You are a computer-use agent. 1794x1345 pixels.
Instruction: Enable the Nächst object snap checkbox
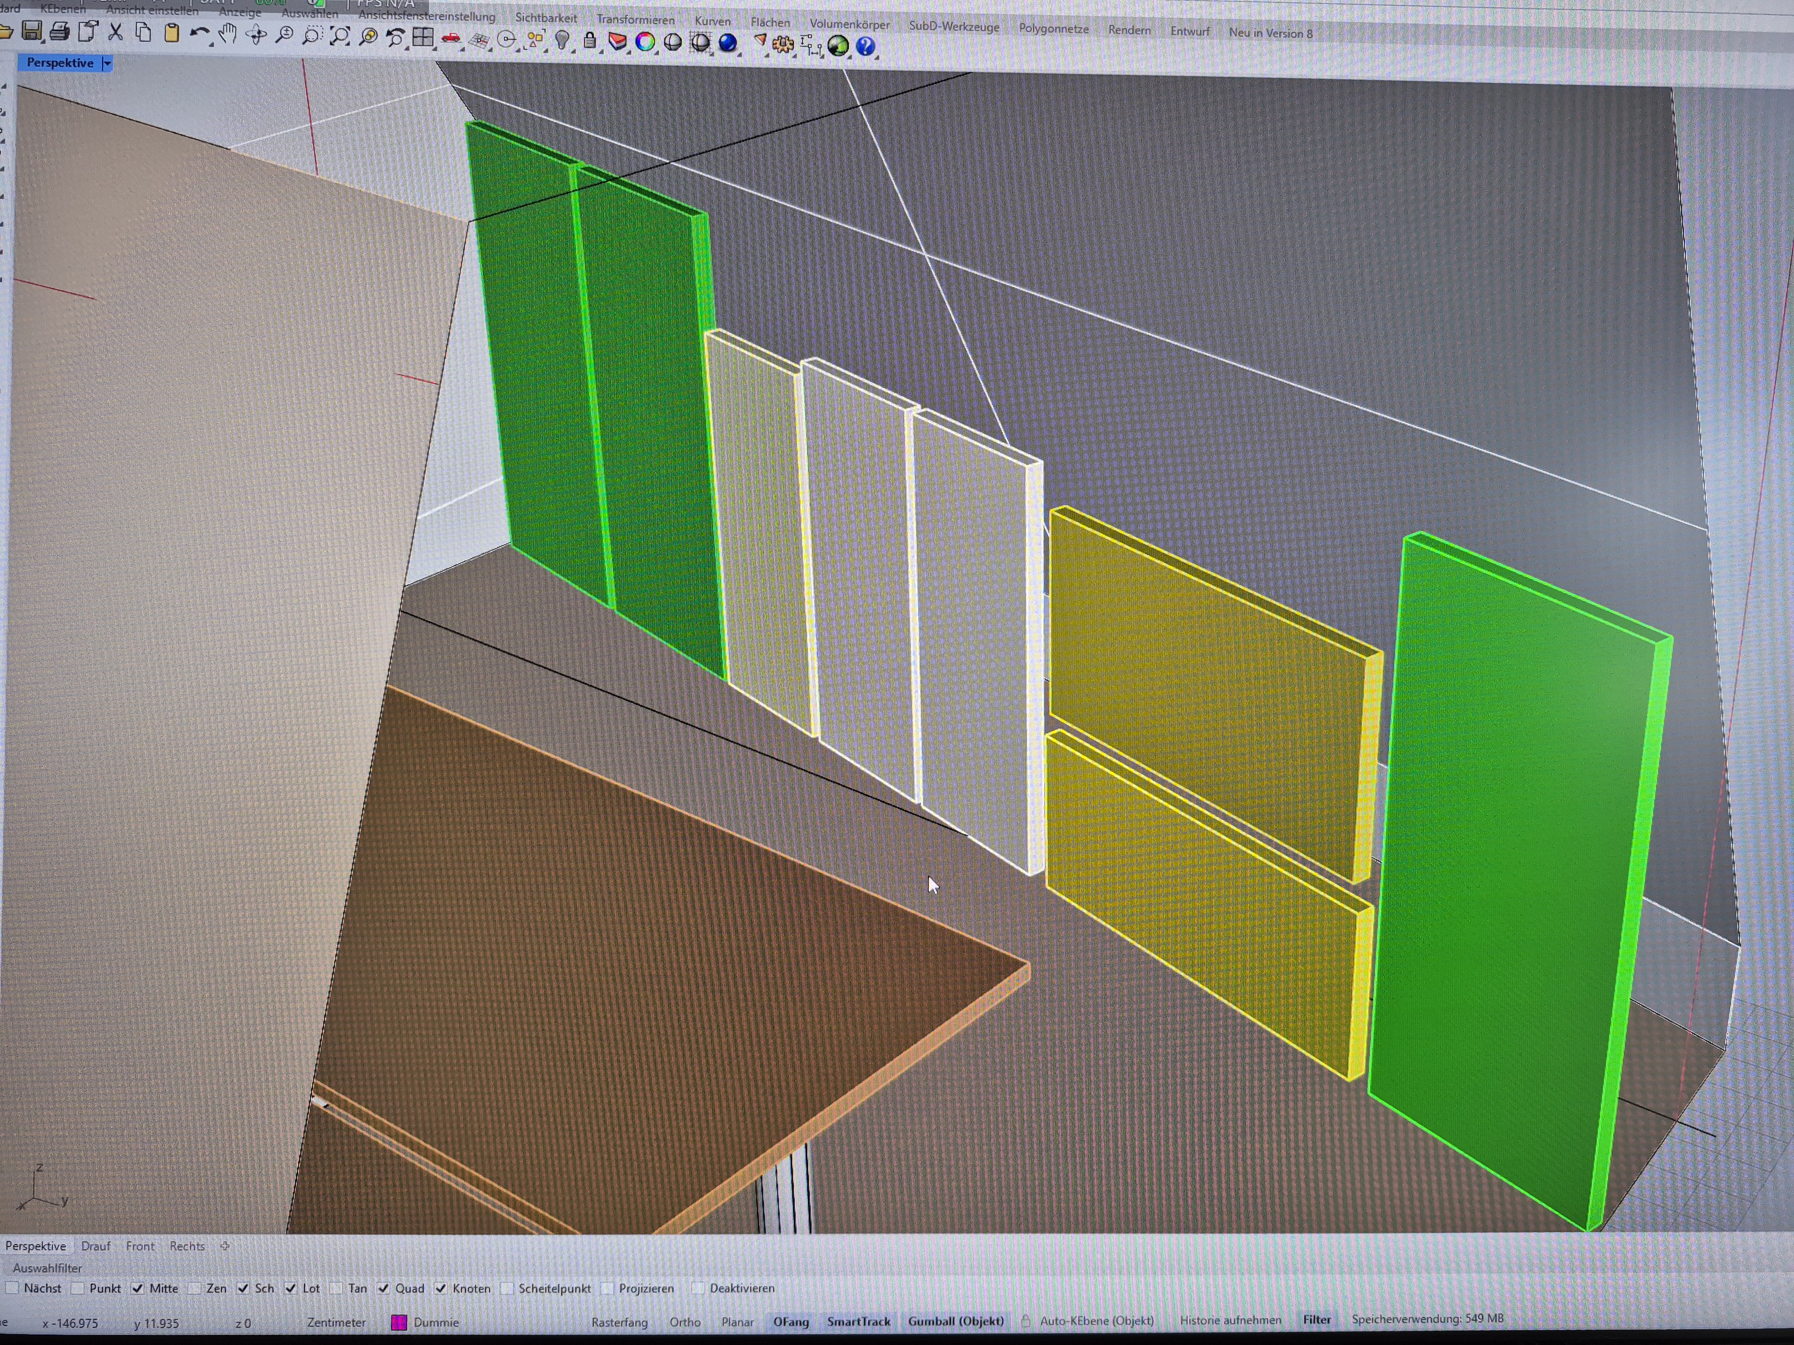point(12,1288)
